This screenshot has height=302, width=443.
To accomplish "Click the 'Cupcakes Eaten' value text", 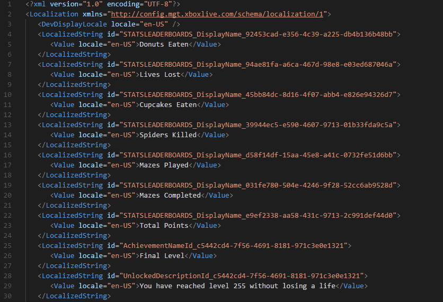I will pos(168,105).
